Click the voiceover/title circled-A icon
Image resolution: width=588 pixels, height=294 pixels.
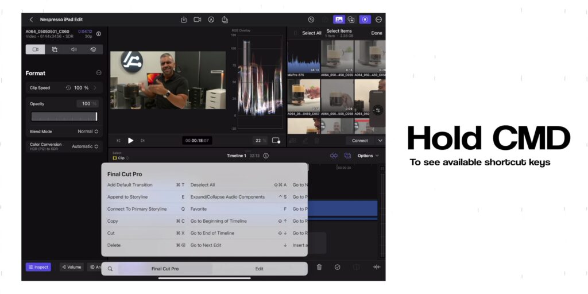coord(211,20)
